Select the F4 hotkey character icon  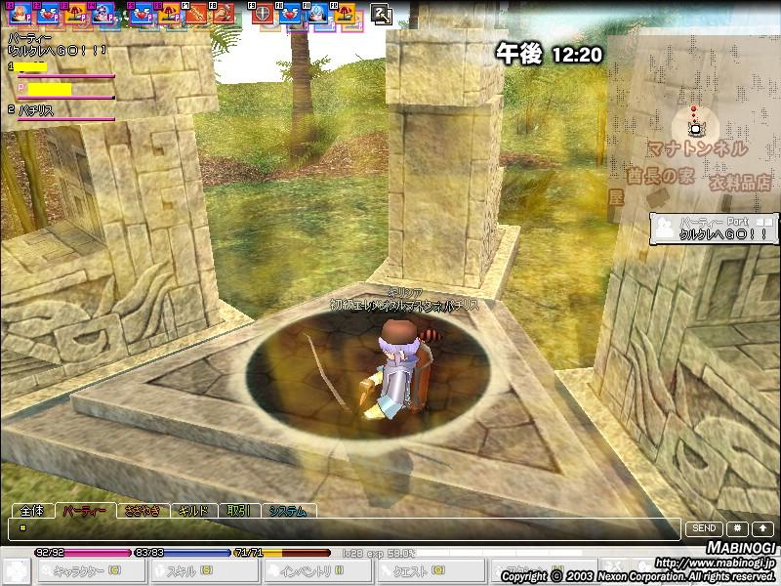pyautogui.click(x=103, y=13)
